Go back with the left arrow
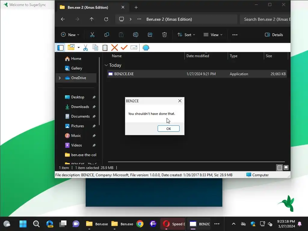The width and height of the screenshot is (308, 231). [63, 19]
